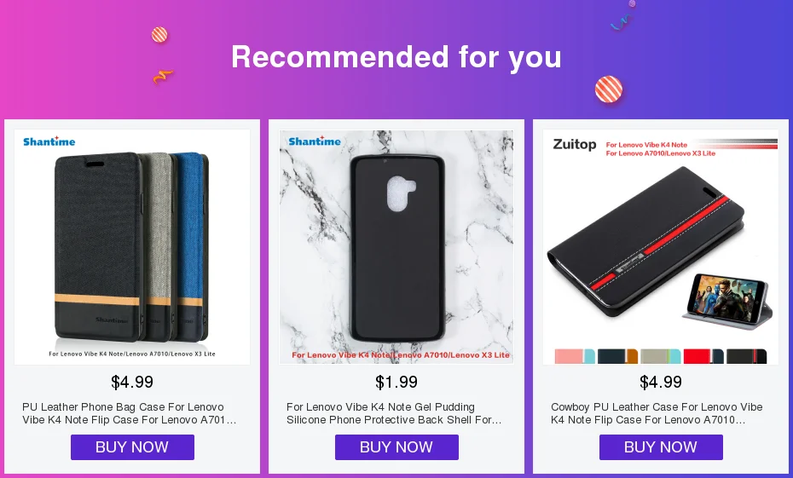This screenshot has width=793, height=478.
Task: Click the Zuitop brand logo
Action: click(575, 145)
